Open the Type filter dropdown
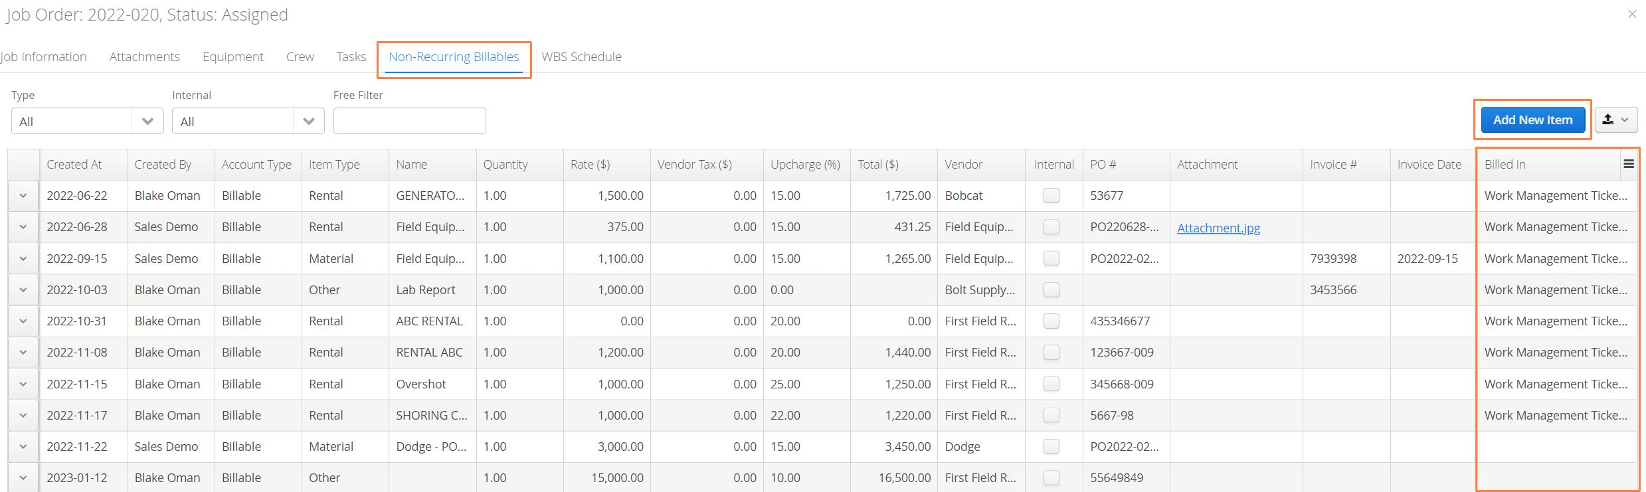 pos(88,121)
